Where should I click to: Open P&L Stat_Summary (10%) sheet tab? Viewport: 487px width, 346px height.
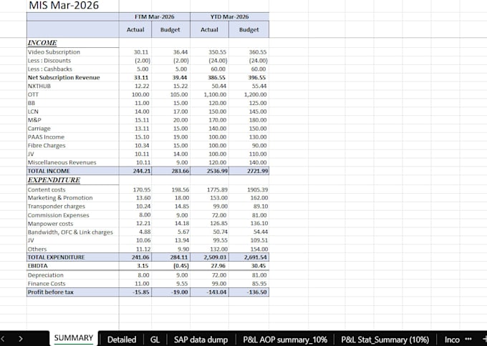[x=385, y=340]
